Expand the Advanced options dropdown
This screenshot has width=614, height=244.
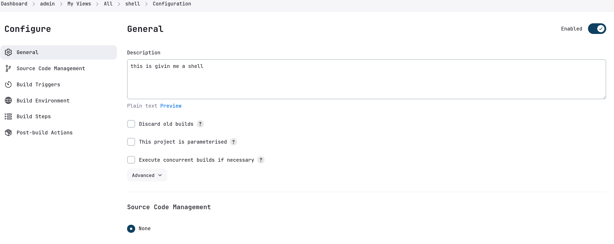(x=147, y=175)
